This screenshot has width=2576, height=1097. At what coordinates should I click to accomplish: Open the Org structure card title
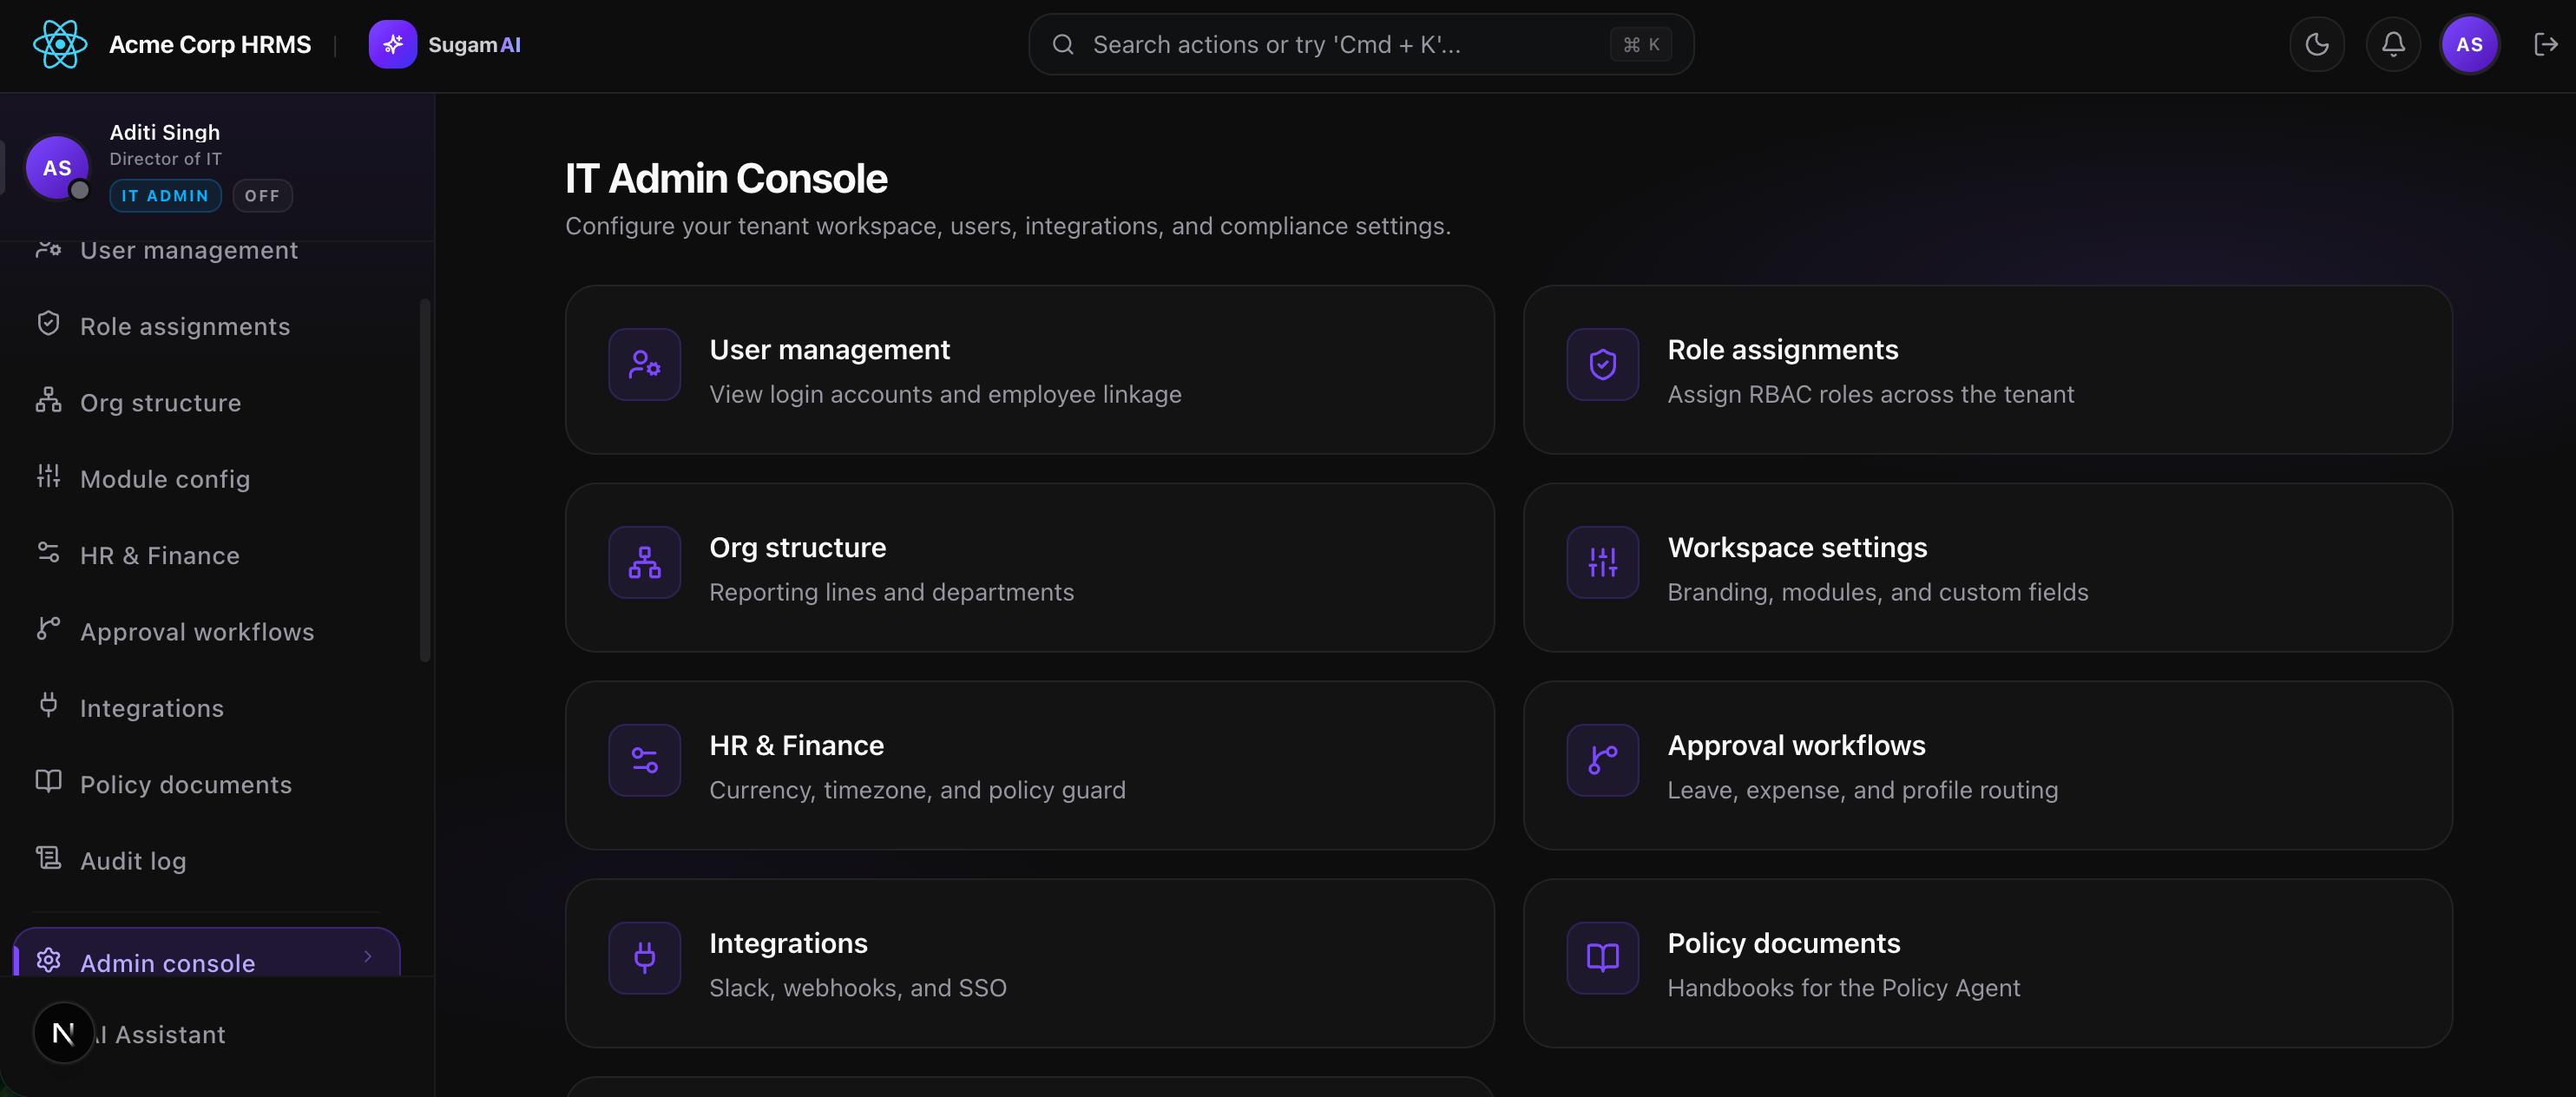(x=797, y=548)
